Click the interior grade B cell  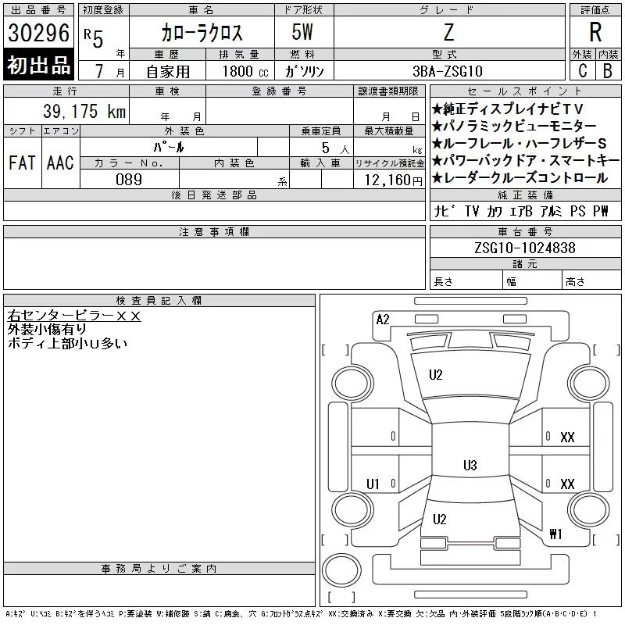click(608, 70)
